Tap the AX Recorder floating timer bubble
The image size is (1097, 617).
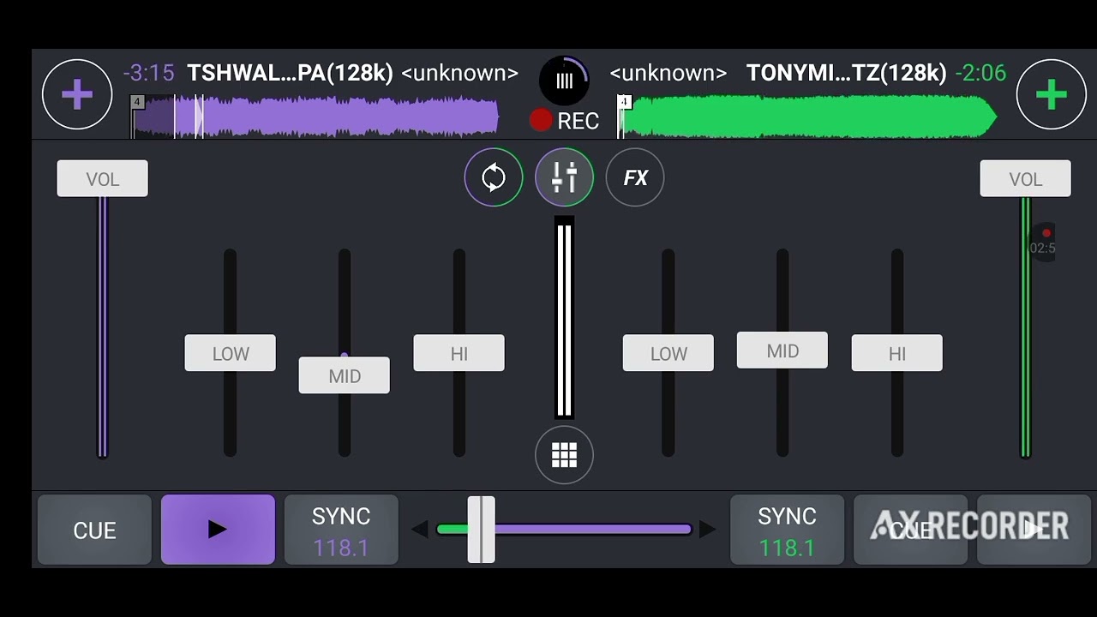tap(1042, 242)
